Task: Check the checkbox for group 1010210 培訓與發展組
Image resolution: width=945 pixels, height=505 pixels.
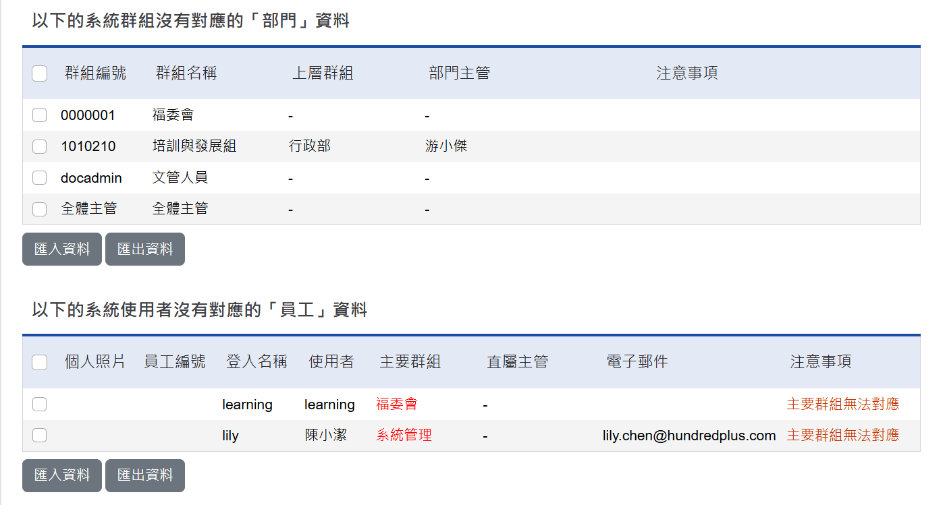Action: click(x=39, y=146)
